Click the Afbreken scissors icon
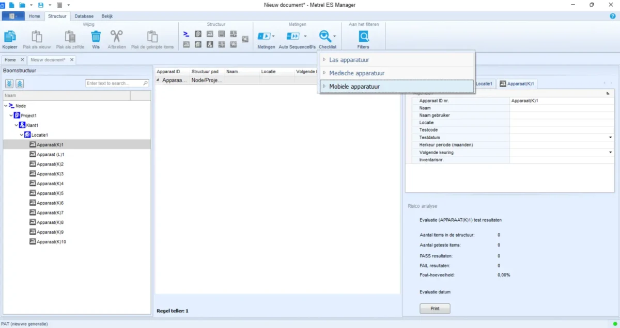The width and height of the screenshot is (620, 328). pyautogui.click(x=117, y=37)
